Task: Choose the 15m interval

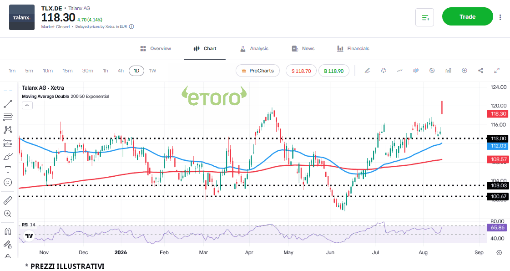Action: 68,71
